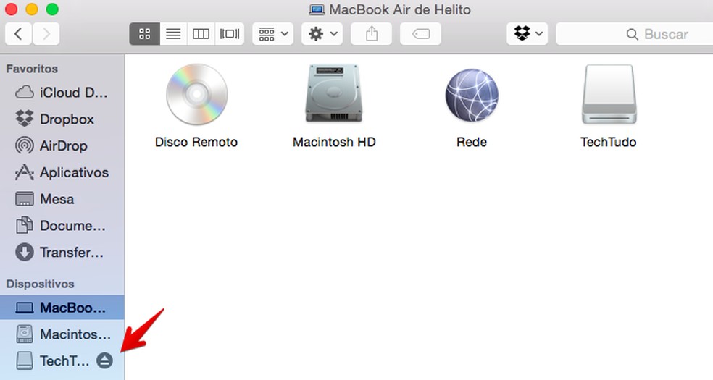Switch to column view
This screenshot has height=380, width=713.
point(201,34)
